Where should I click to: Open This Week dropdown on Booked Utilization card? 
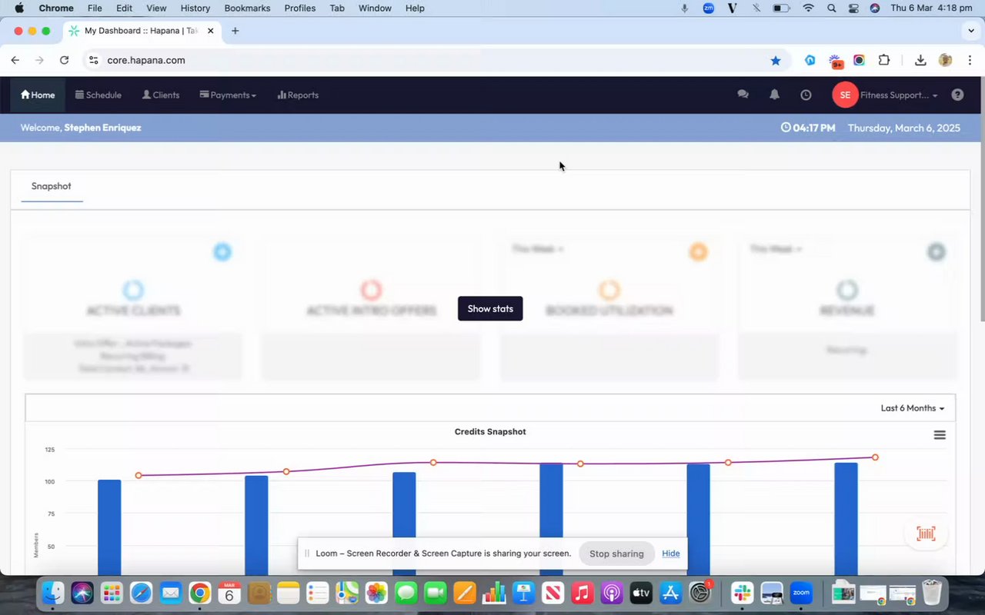point(538,249)
